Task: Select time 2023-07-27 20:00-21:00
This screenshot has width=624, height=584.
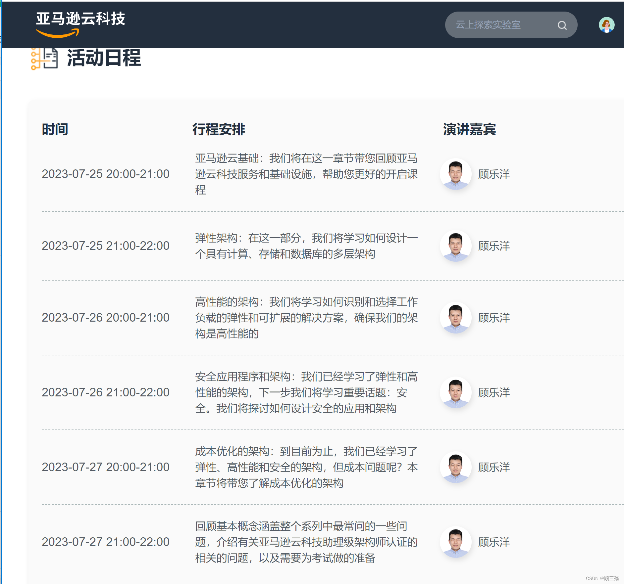Action: point(106,467)
